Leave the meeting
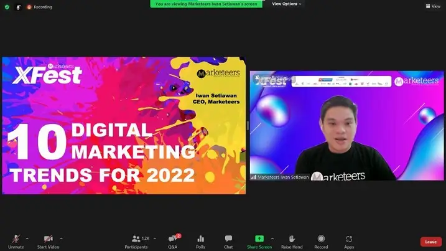Viewport: 446px width, 251px height. click(431, 242)
